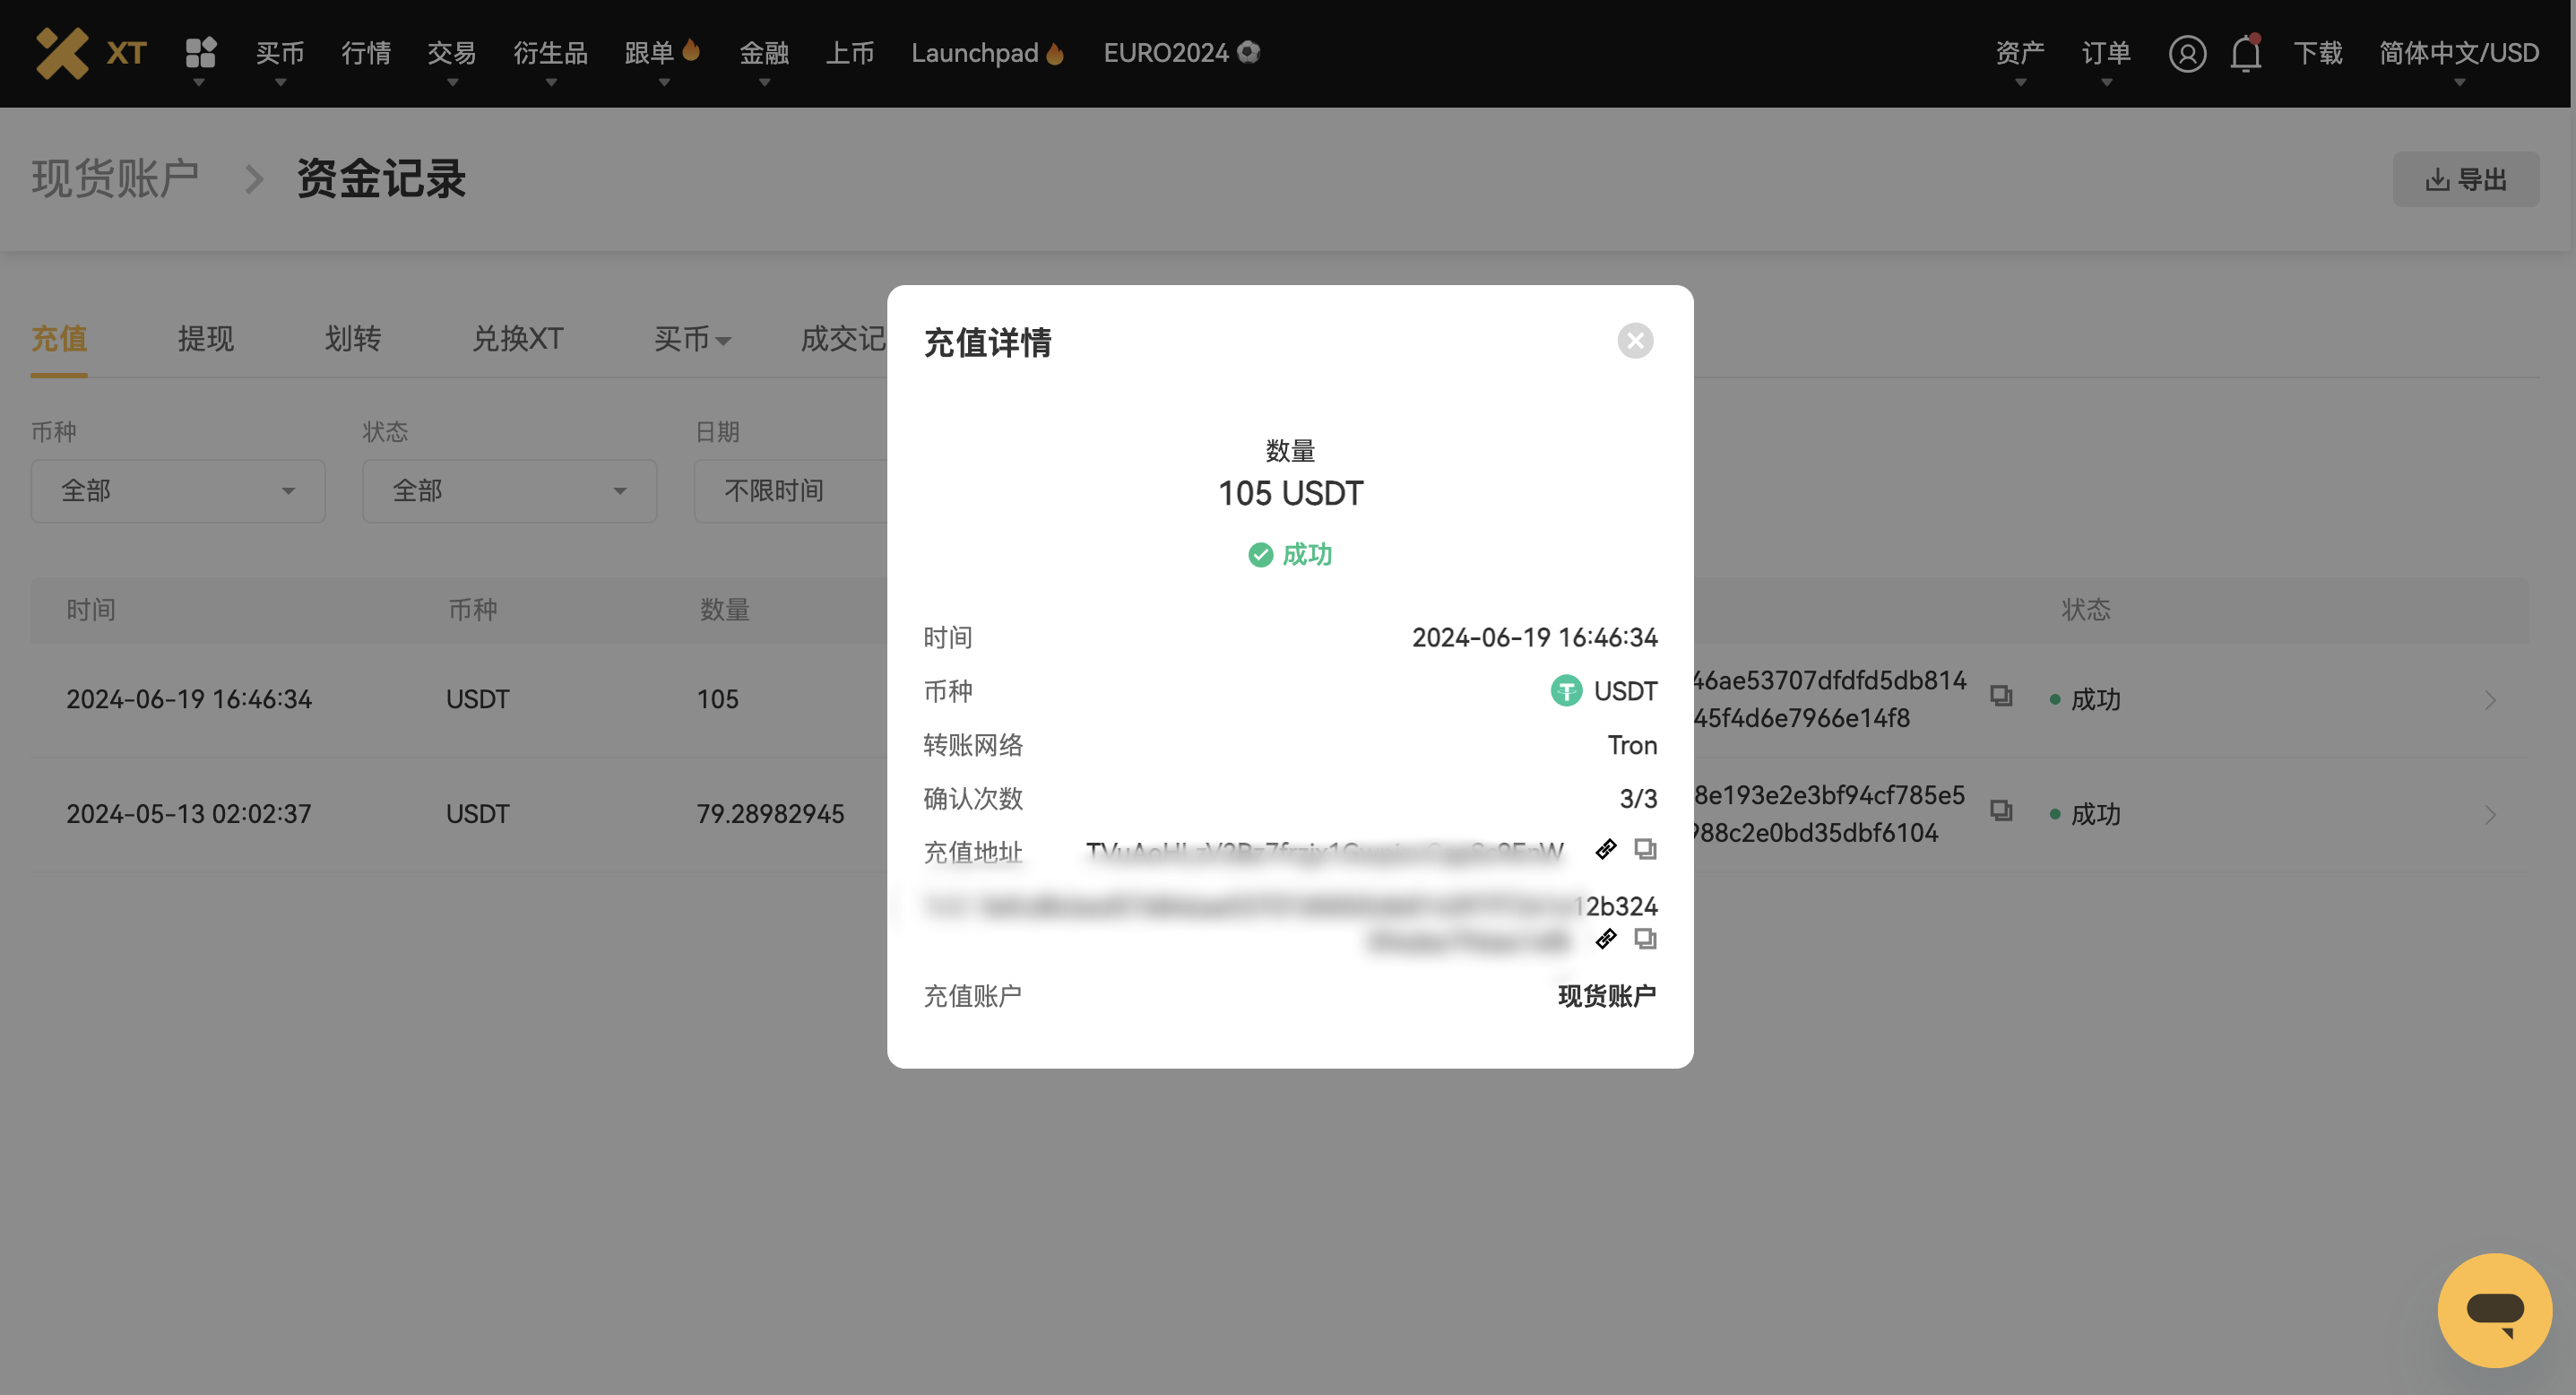2576x1395 pixels.
Task: Open the apps grid icon beside the logo
Action: pyautogui.click(x=200, y=53)
